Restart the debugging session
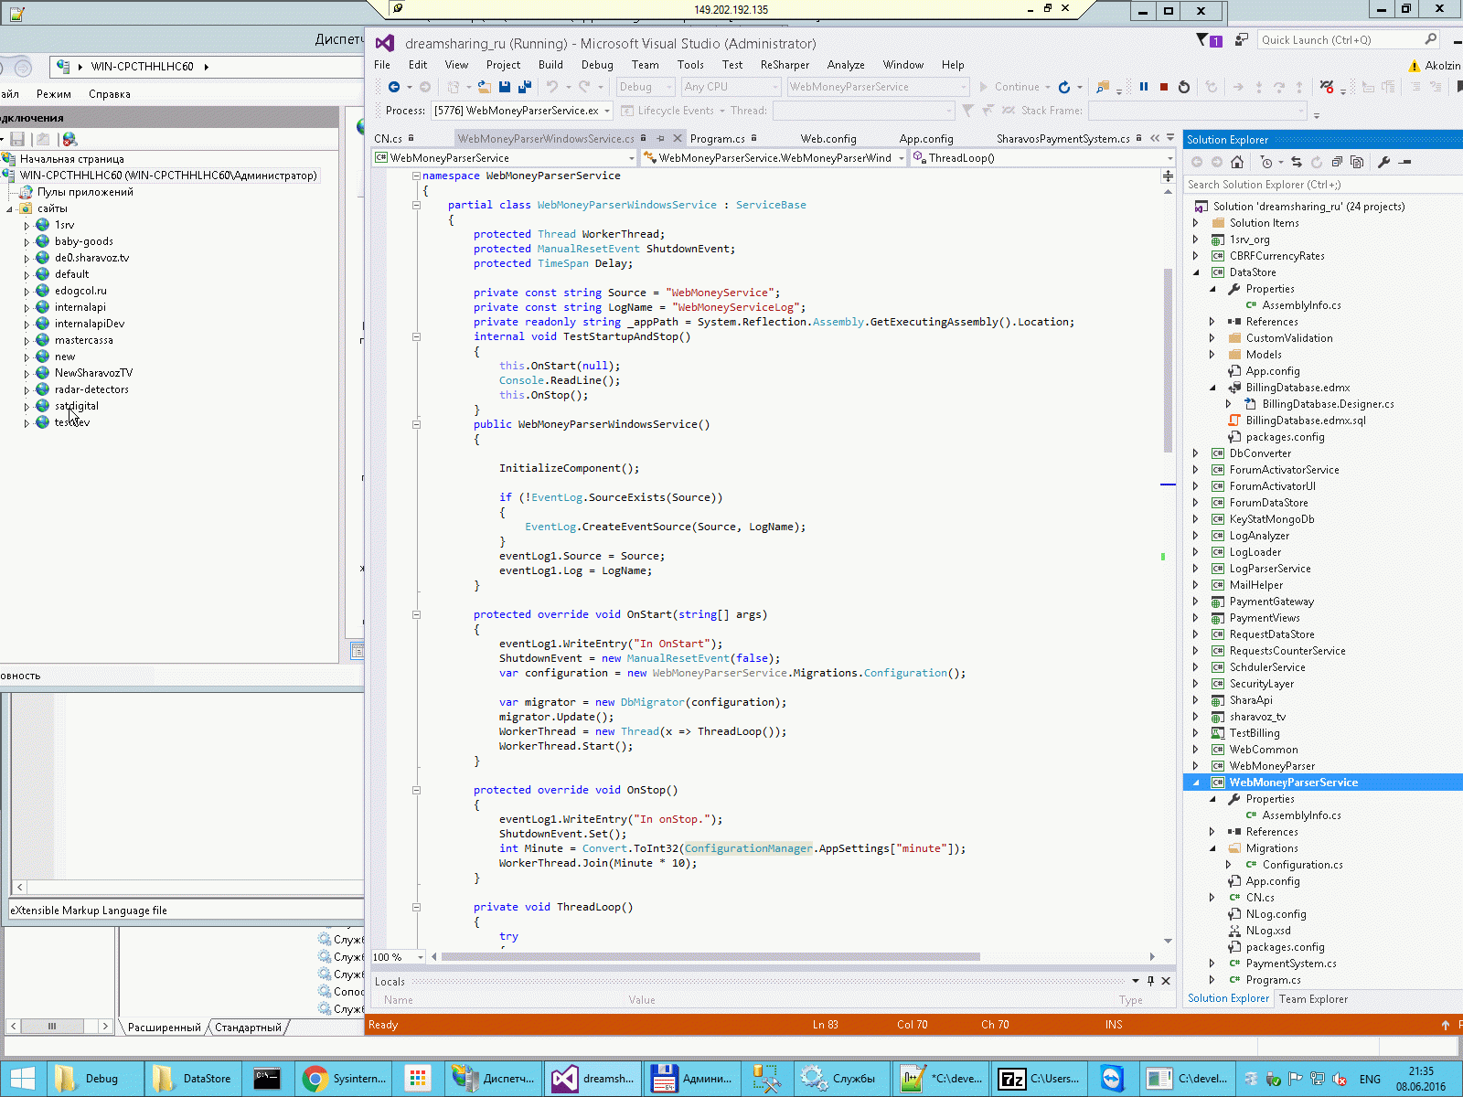This screenshot has width=1463, height=1097. [x=1184, y=87]
